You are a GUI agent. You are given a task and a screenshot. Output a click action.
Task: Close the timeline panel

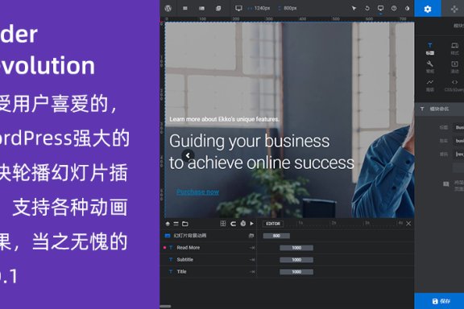[x=408, y=224]
